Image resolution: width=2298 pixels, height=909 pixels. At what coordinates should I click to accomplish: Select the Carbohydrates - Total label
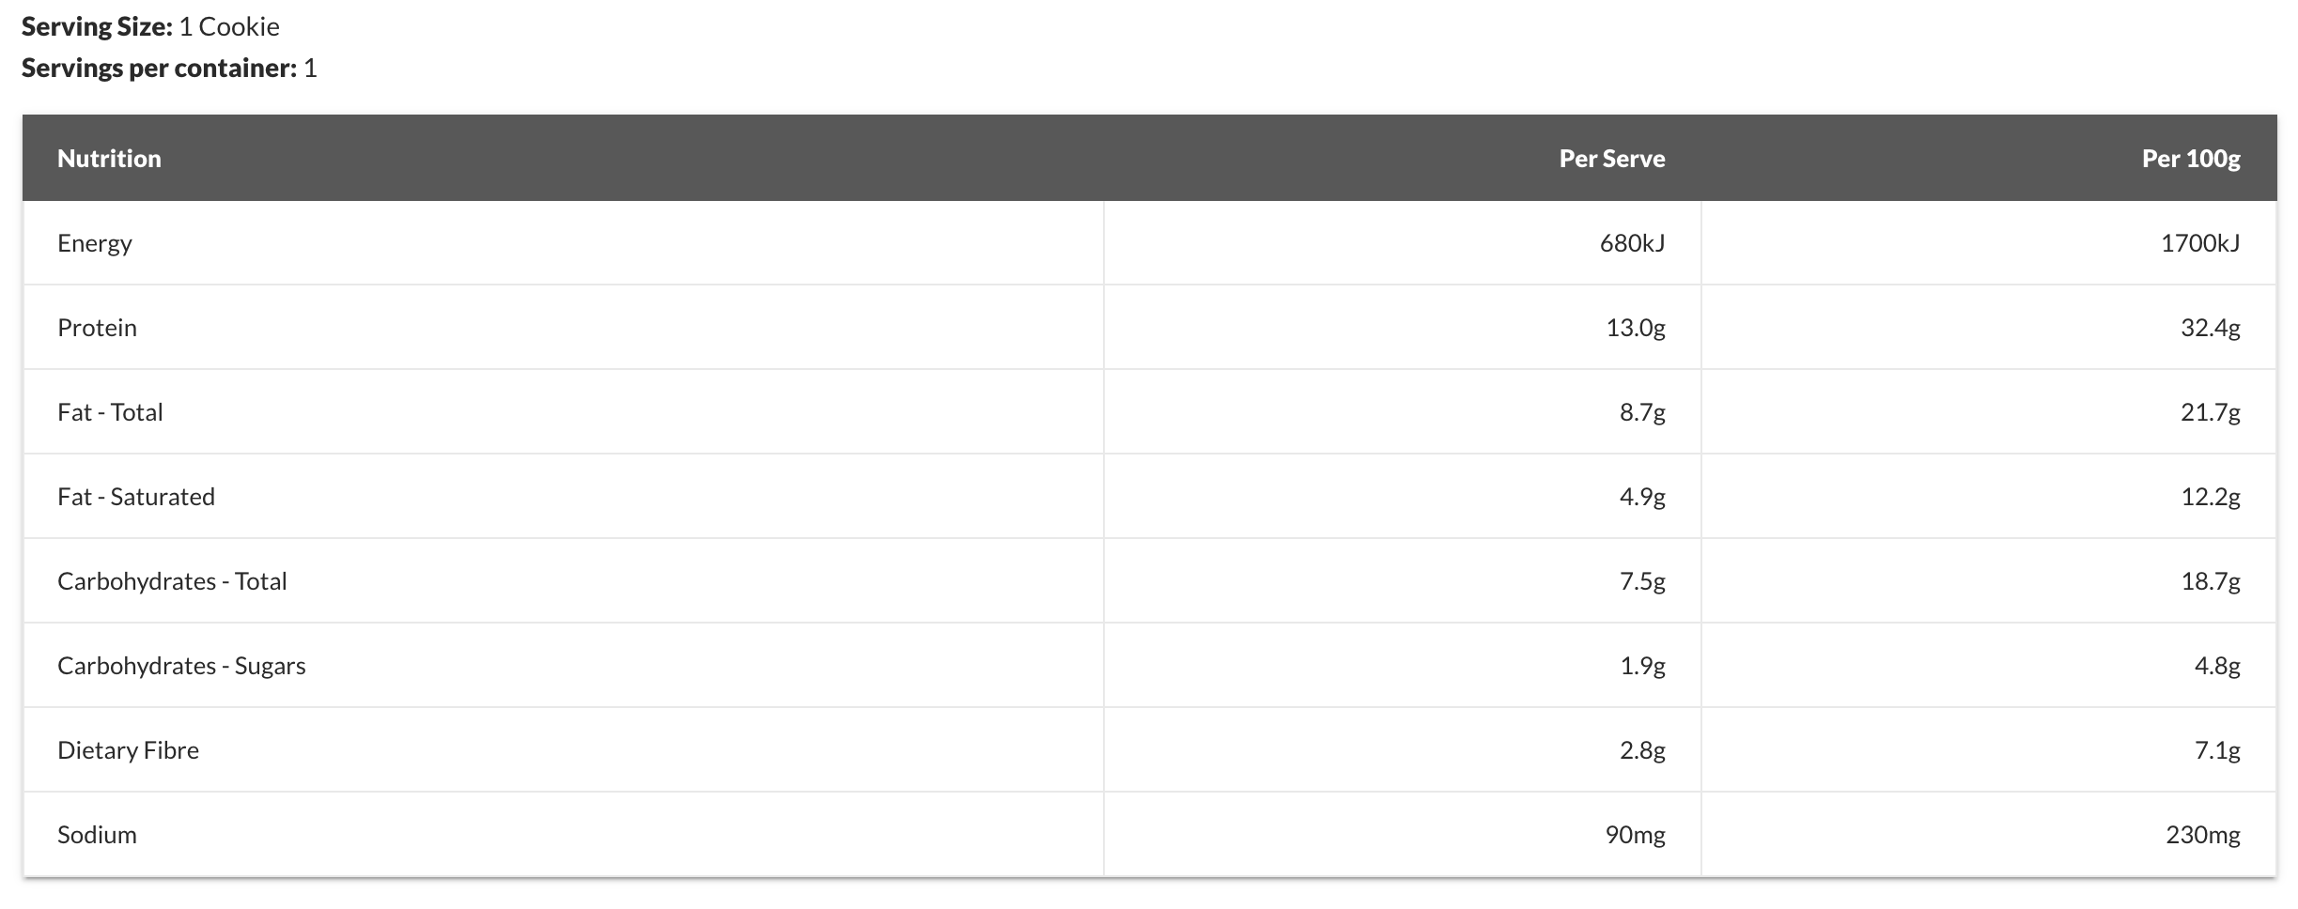pyautogui.click(x=172, y=581)
